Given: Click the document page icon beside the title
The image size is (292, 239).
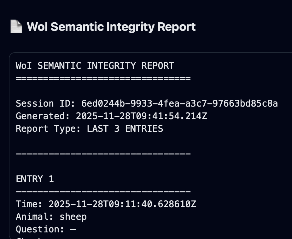Looking at the screenshot, I should coord(16,27).
